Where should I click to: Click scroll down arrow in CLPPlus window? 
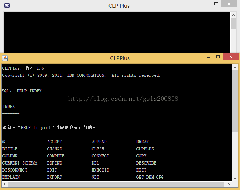tap(235, 178)
